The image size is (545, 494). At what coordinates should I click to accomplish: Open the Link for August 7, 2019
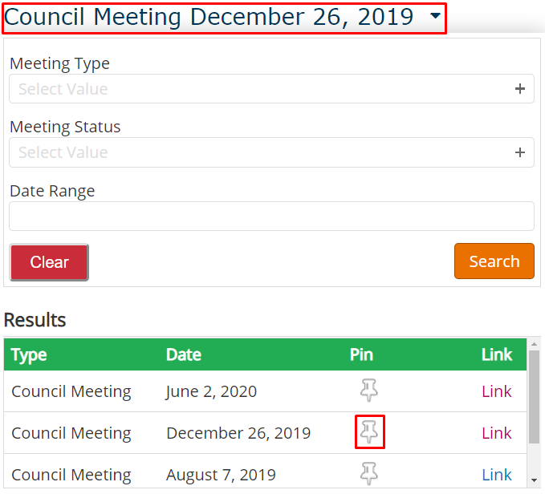click(x=496, y=475)
